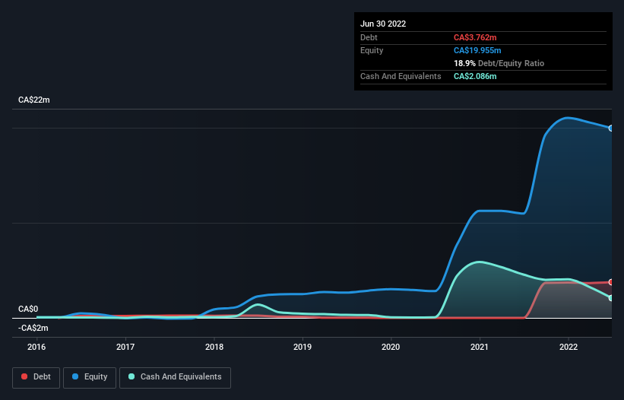This screenshot has width=624, height=400.
Task: Click the red Debt endpoint marker
Action: point(610,282)
